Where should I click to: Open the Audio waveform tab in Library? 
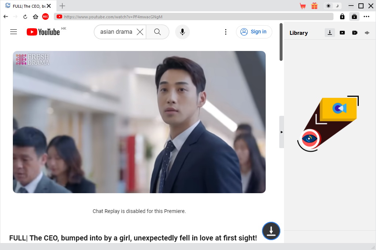click(x=367, y=33)
